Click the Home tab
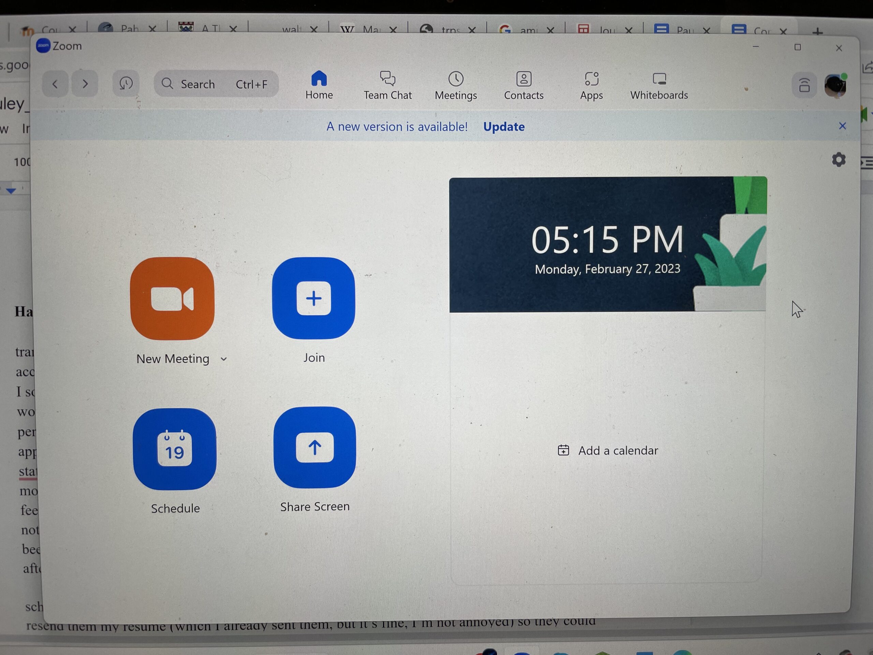The height and width of the screenshot is (655, 873). (x=318, y=84)
